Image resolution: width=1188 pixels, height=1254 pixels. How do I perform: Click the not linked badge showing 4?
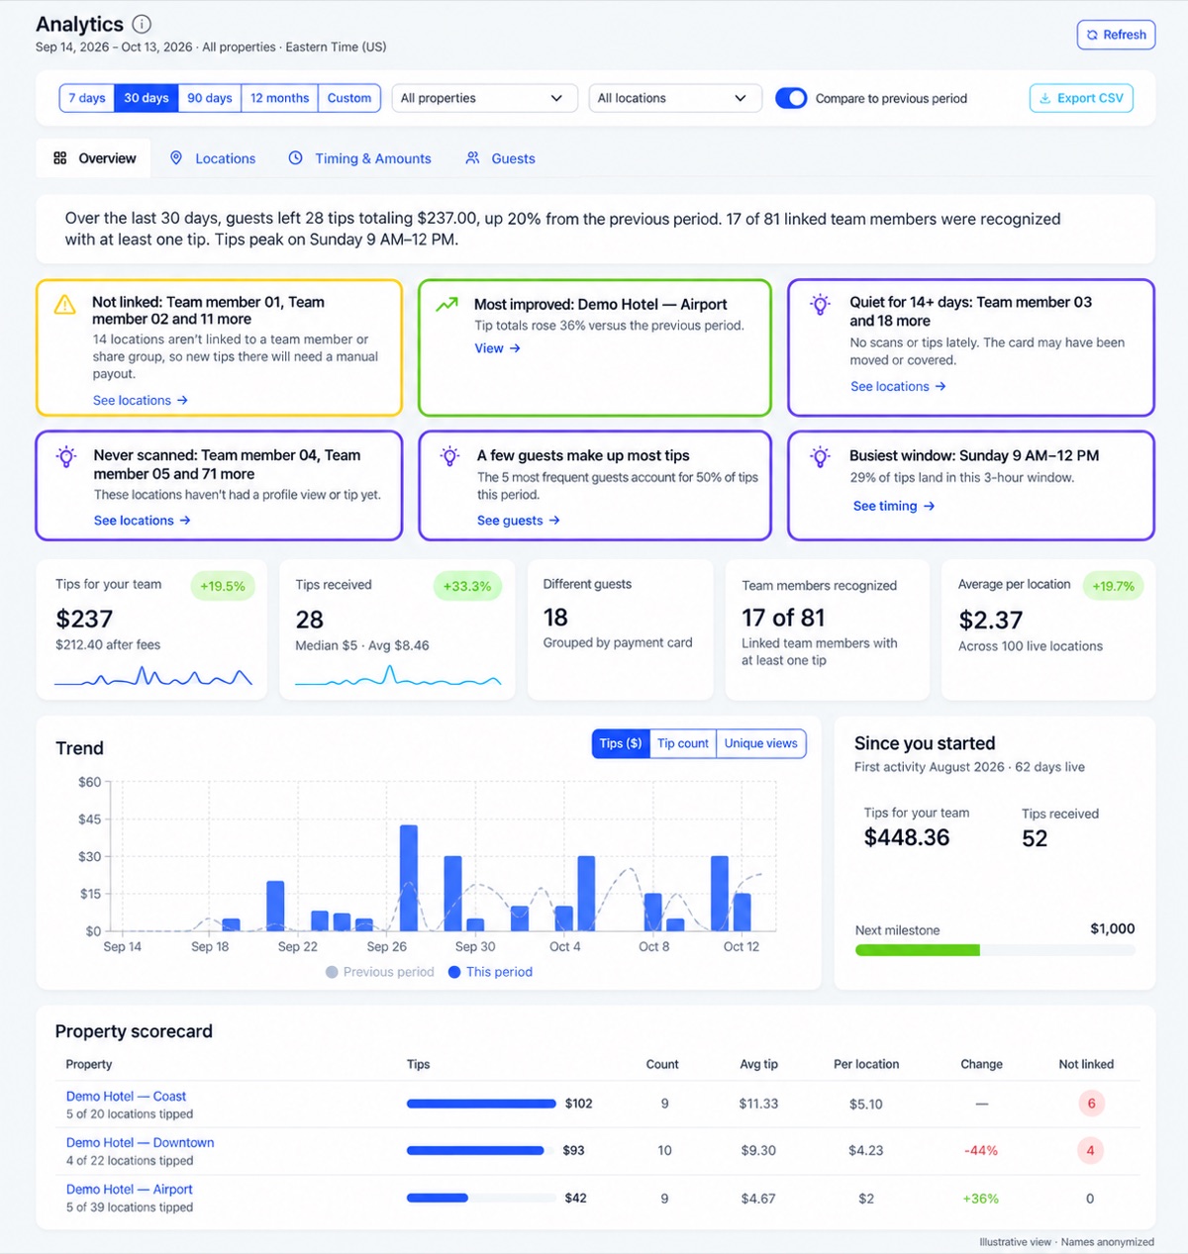pyautogui.click(x=1090, y=1150)
